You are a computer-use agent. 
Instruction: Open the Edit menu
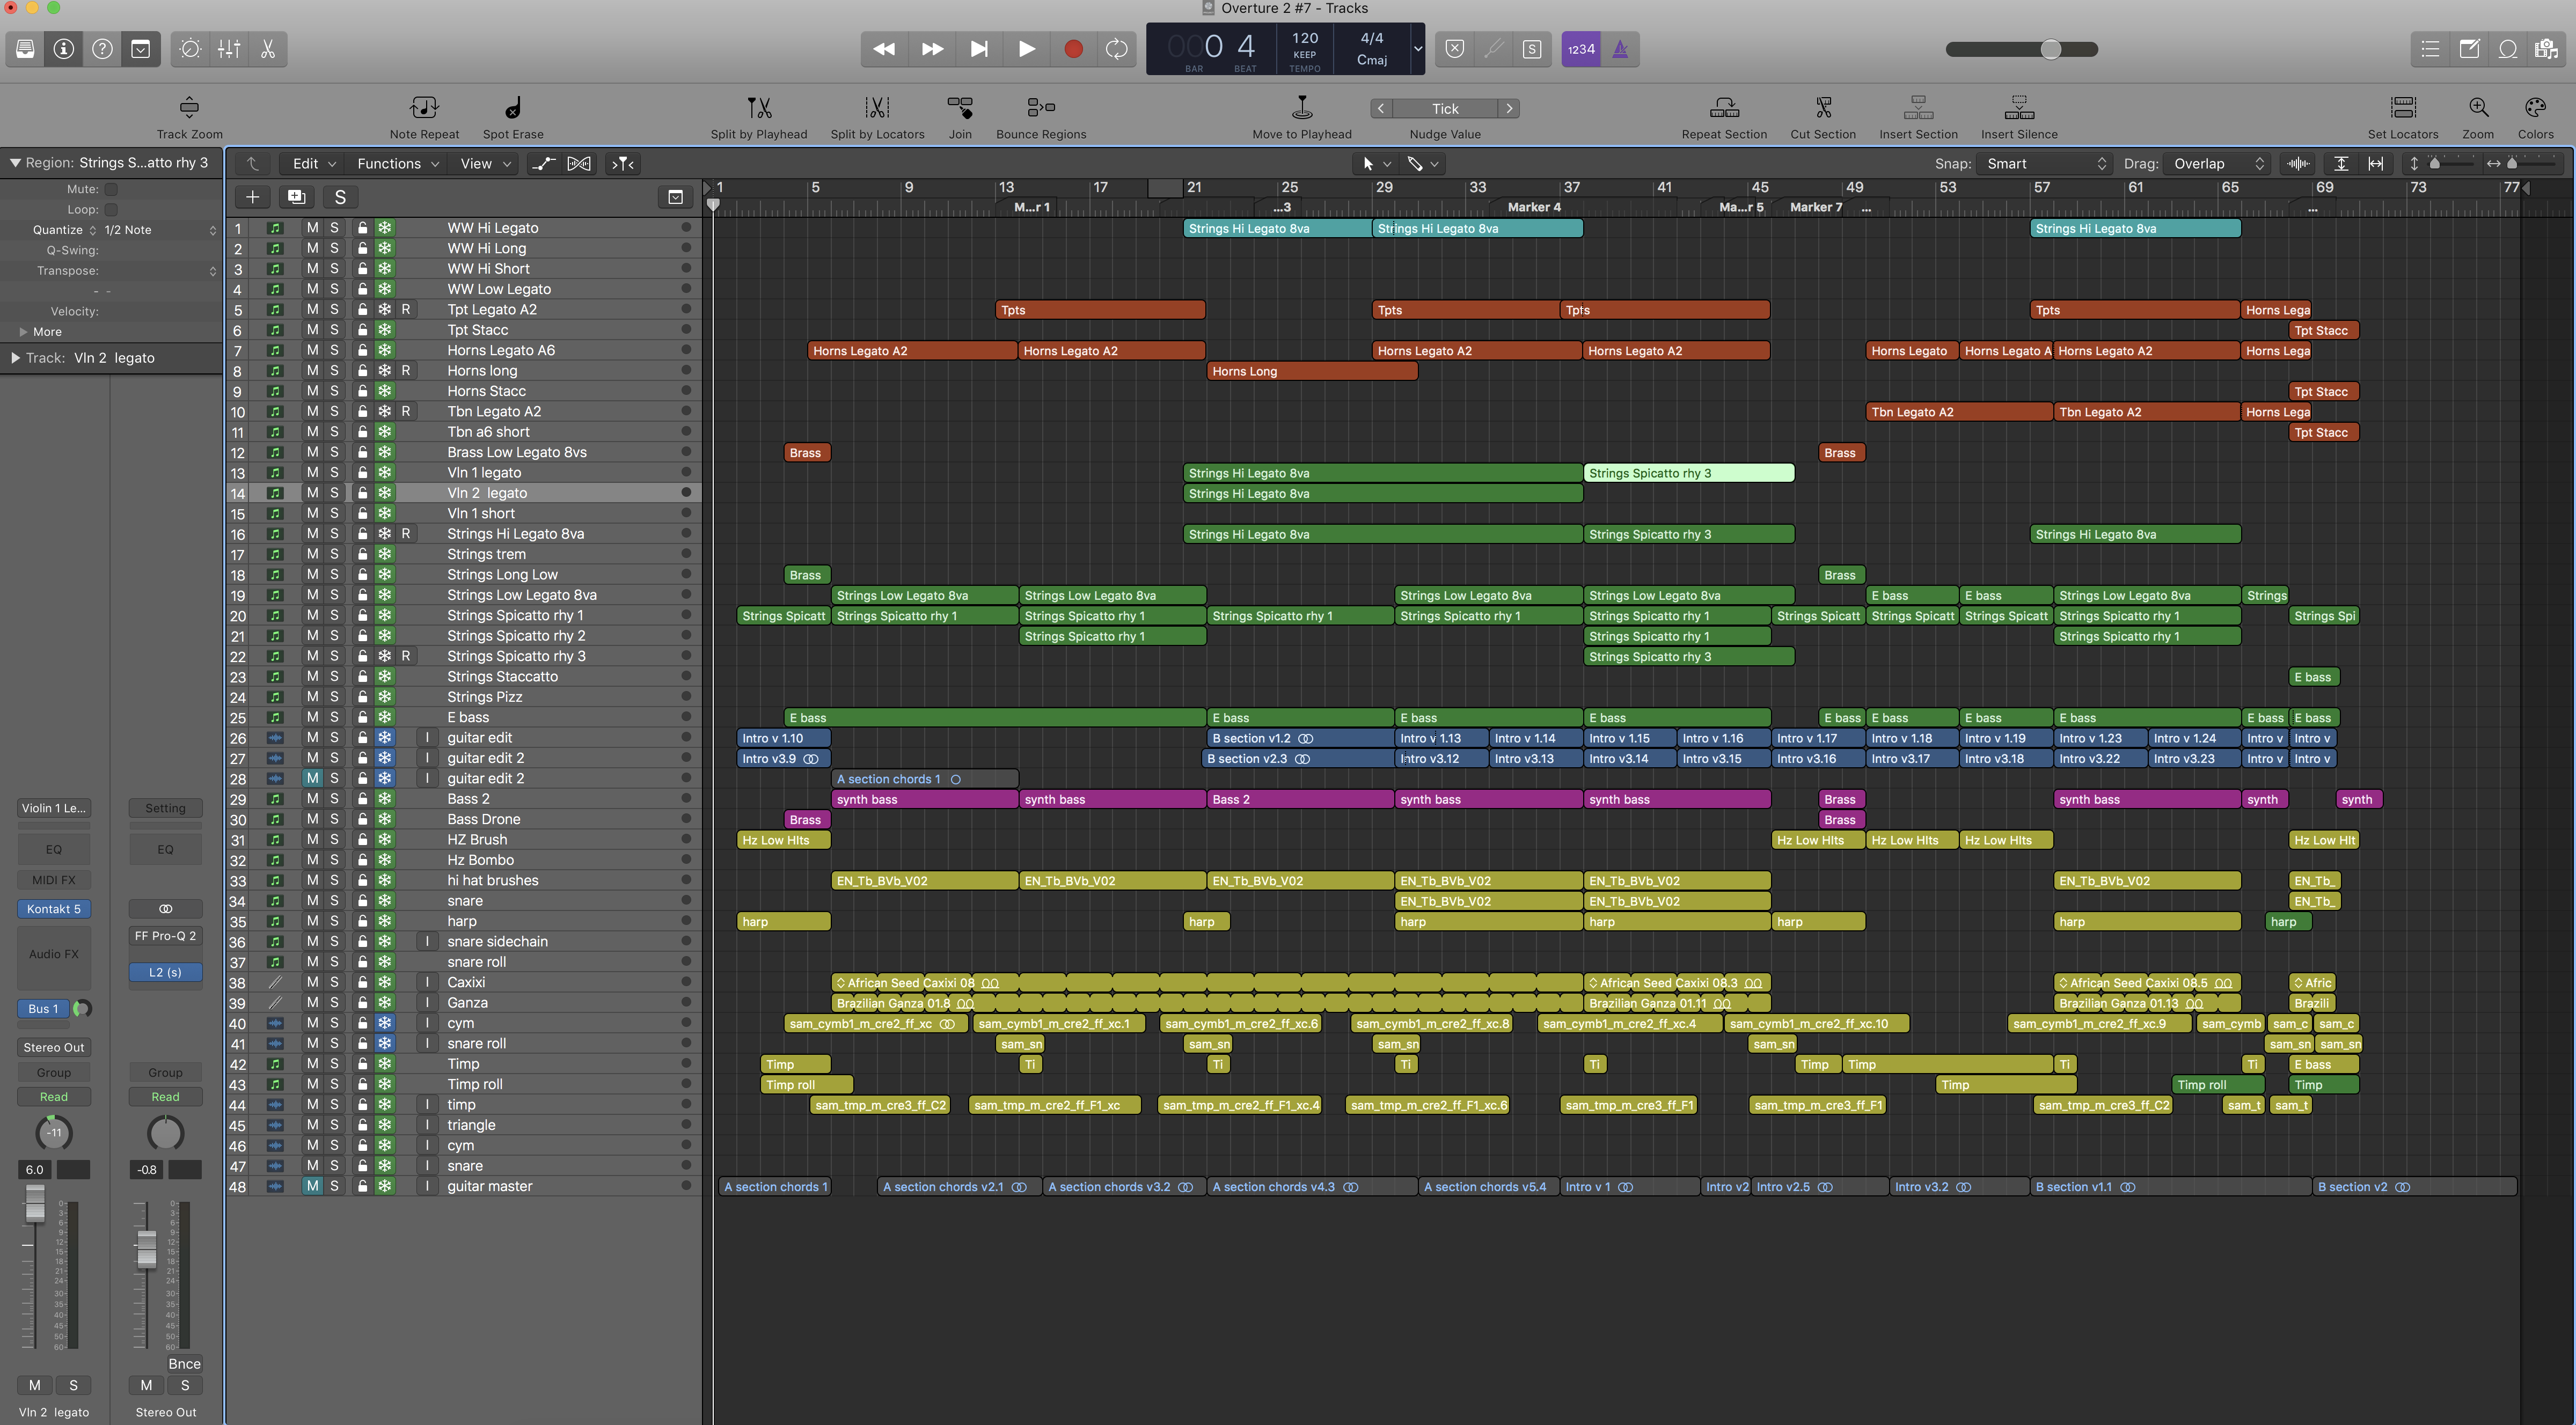(x=314, y=164)
